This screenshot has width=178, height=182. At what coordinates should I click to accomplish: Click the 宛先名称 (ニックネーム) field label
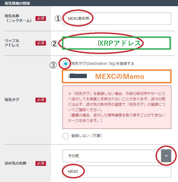pyautogui.click(x=18, y=18)
